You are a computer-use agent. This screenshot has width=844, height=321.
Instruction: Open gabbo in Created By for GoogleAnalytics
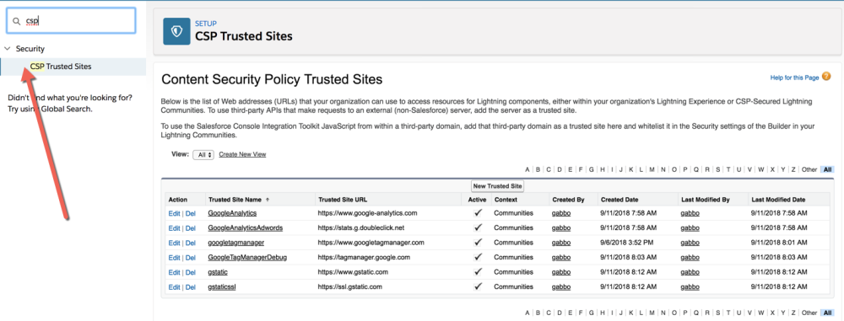561,213
